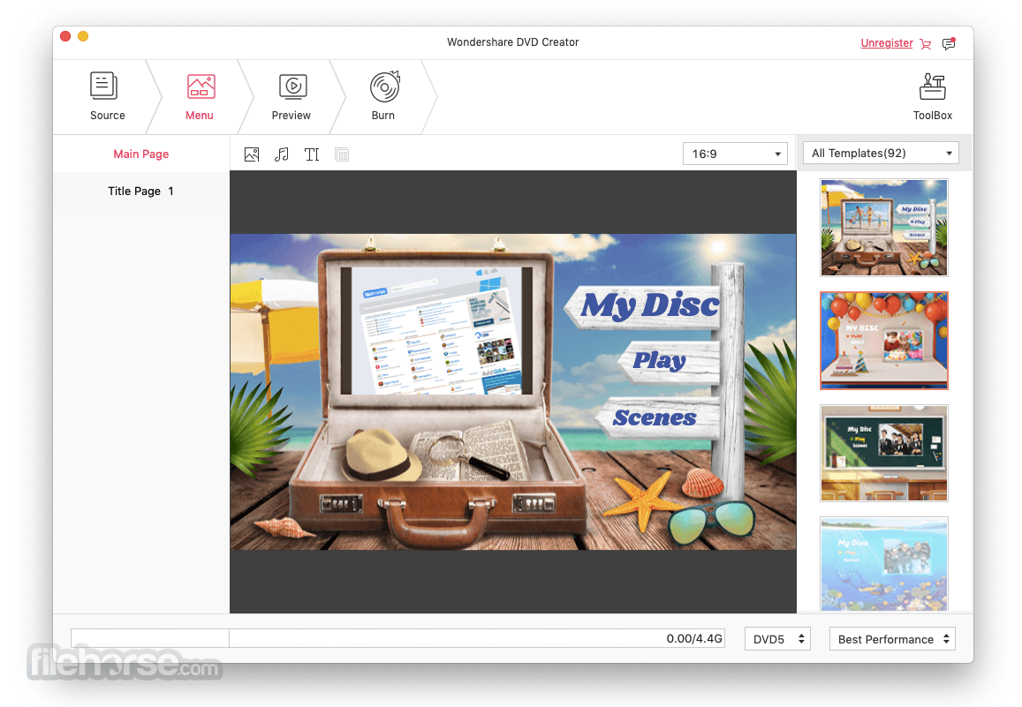The width and height of the screenshot is (1022, 707).
Task: Open the feedback chat icon
Action: point(949,43)
